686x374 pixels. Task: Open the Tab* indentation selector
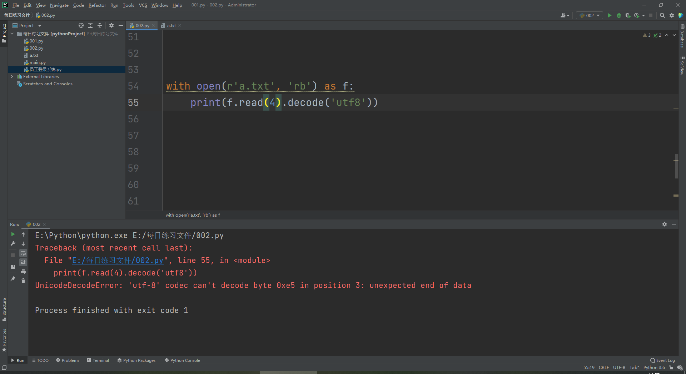coord(634,368)
